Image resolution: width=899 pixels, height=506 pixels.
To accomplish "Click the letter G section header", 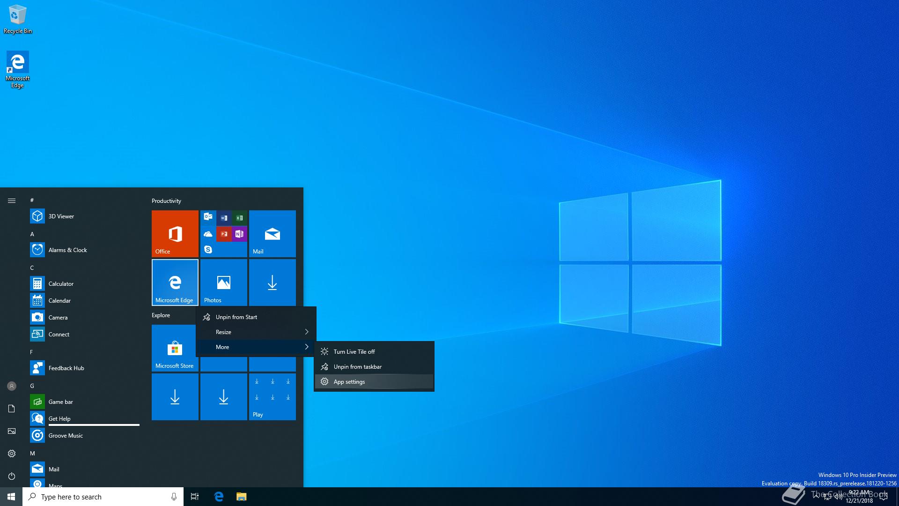I will pyautogui.click(x=32, y=386).
